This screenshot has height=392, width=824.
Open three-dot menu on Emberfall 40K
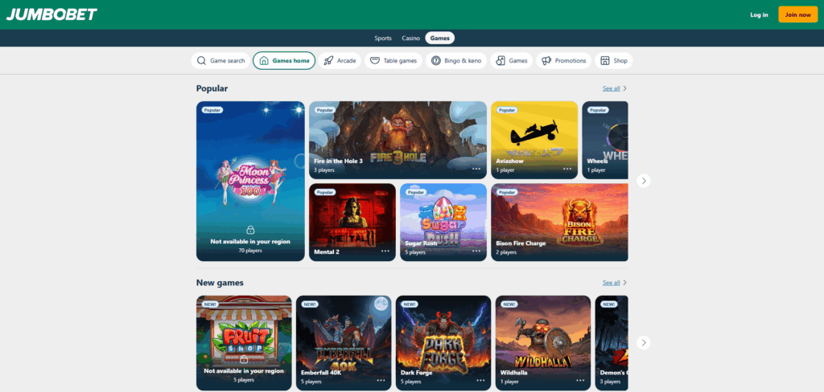coord(381,381)
